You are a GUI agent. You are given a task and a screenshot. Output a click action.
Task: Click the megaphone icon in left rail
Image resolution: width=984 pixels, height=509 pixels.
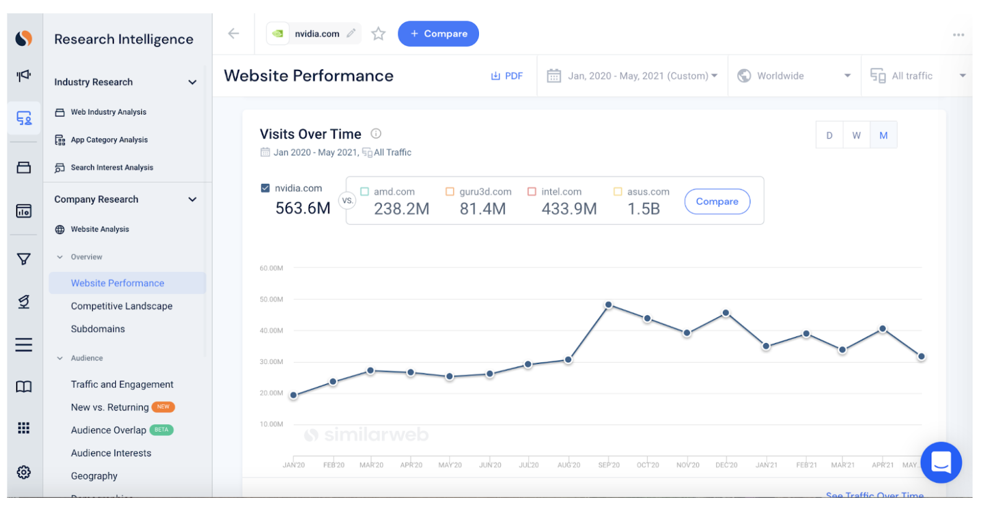24,76
